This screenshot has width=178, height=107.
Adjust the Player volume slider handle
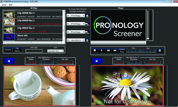[x=148, y=39]
